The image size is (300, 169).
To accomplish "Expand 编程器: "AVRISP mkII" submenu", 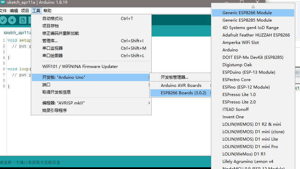I will [91, 103].
